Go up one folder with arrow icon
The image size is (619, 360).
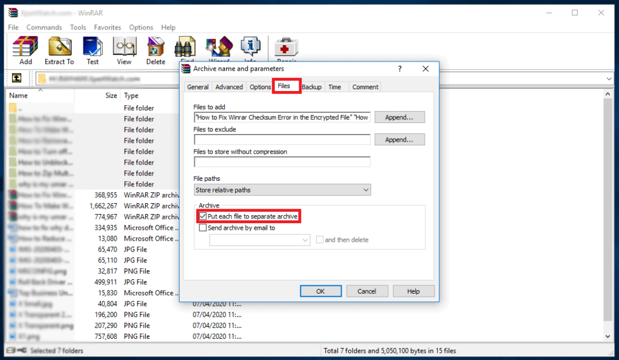16,78
